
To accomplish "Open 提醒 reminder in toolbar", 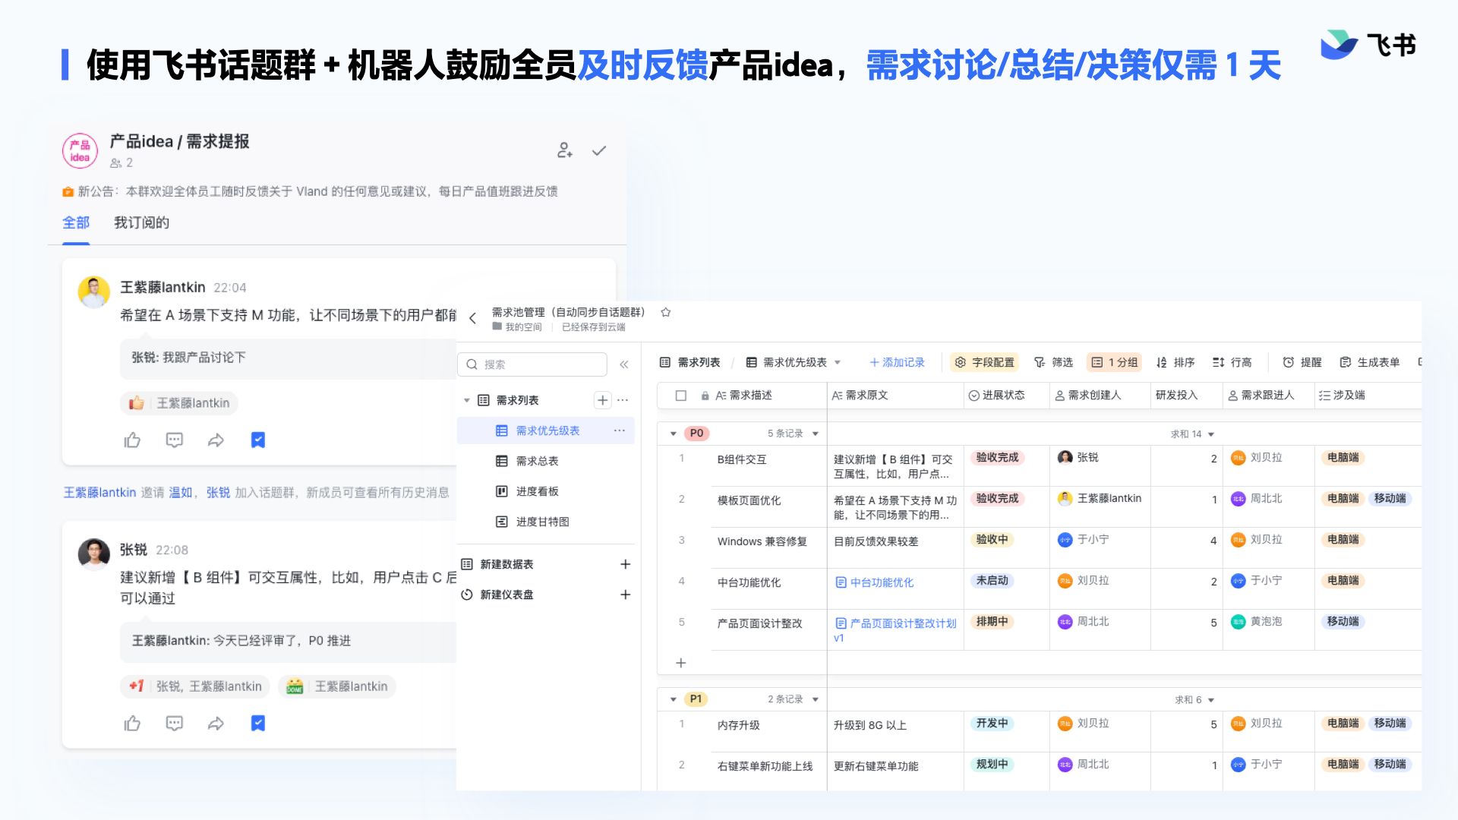I will click(x=1302, y=362).
